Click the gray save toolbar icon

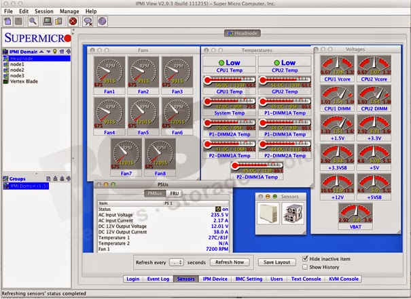[x=18, y=21]
